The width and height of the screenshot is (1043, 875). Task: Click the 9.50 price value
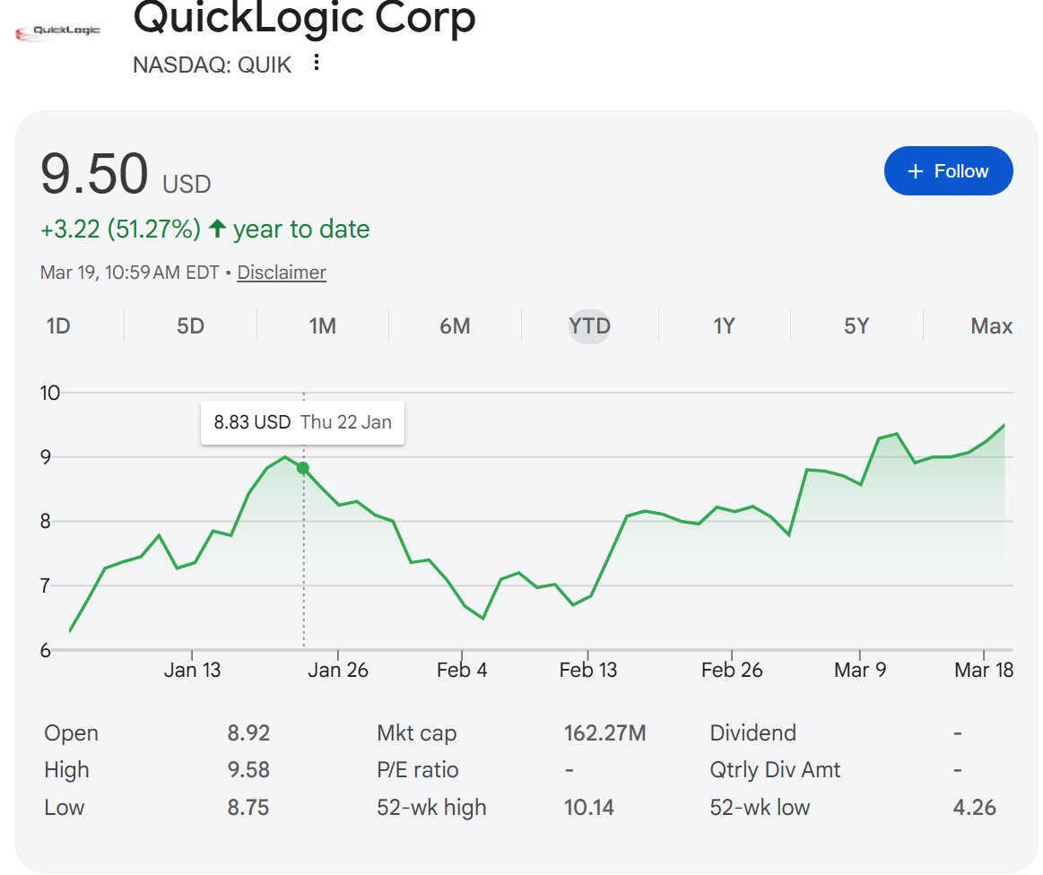pos(94,174)
